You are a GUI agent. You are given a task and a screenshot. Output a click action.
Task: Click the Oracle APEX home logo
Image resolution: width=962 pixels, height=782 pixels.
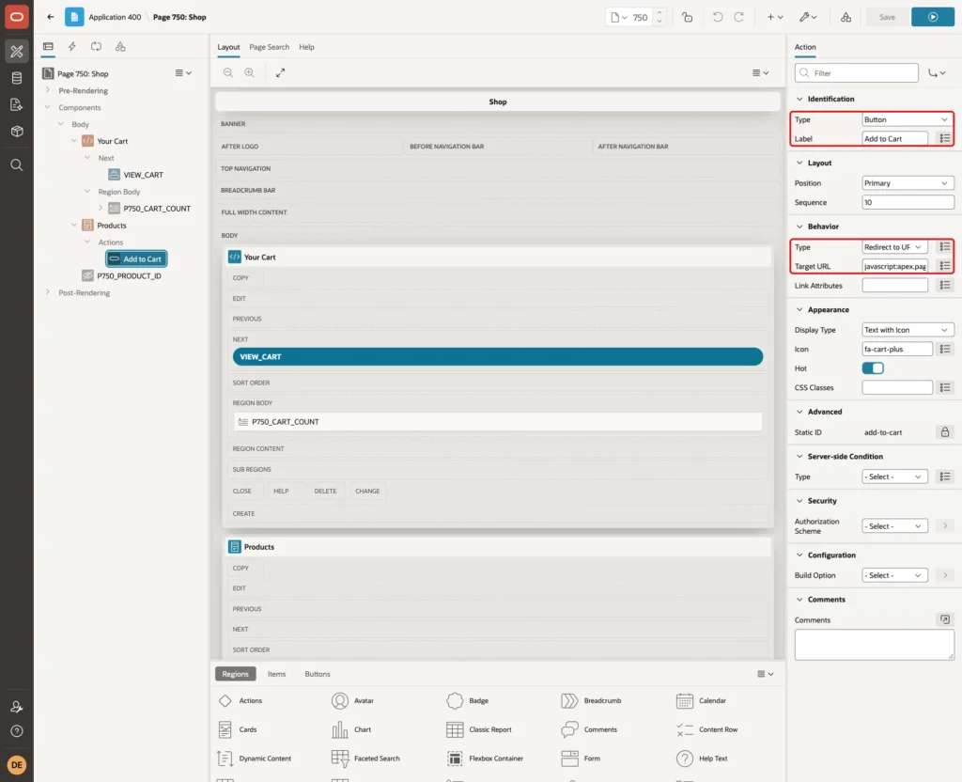click(x=17, y=17)
